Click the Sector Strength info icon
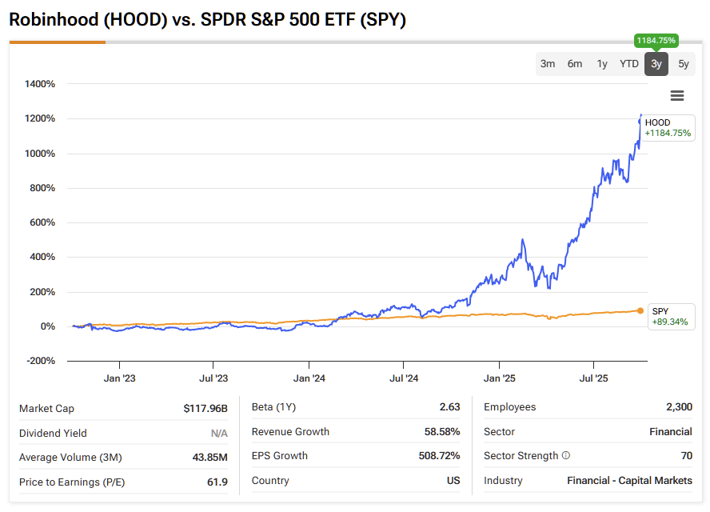710x512 pixels. click(566, 456)
